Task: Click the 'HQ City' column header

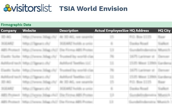Action: [x=164, y=31]
